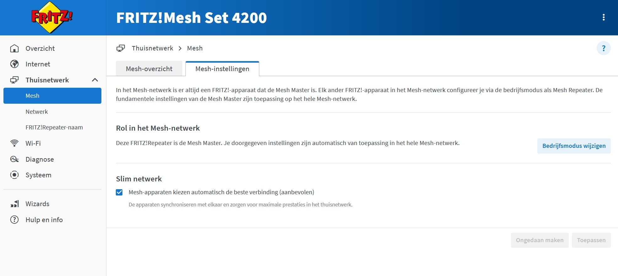Click the Internet globe icon

pos(14,64)
